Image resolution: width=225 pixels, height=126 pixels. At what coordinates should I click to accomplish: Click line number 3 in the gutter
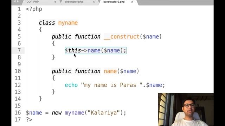(19, 23)
